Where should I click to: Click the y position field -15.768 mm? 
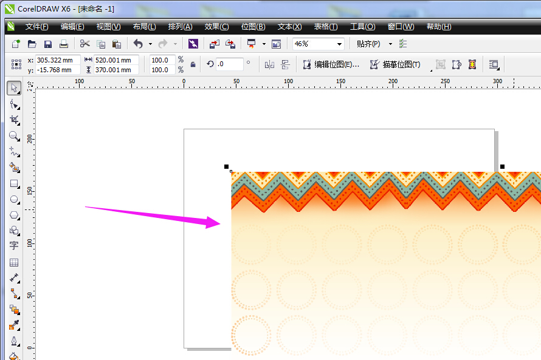(58, 70)
